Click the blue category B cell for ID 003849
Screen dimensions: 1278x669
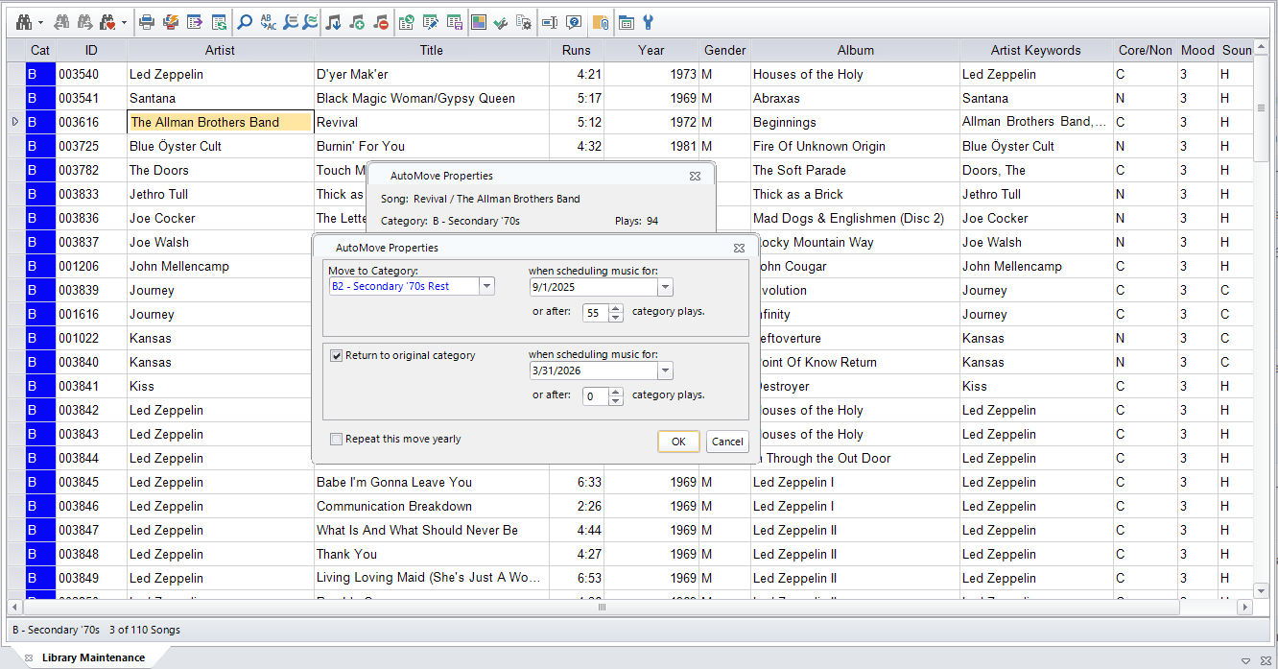[x=40, y=578]
